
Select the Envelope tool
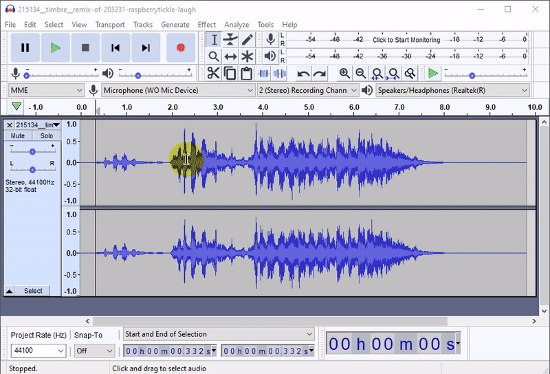[x=230, y=40]
